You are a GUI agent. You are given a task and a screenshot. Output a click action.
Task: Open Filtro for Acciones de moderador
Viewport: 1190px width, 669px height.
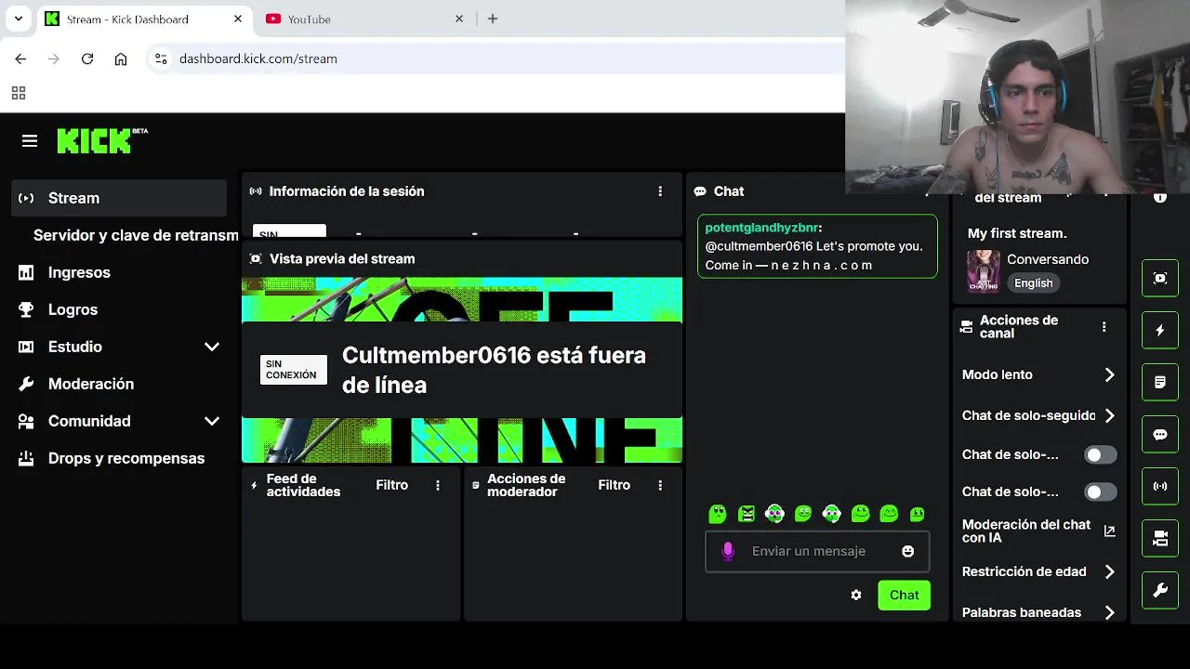(614, 485)
